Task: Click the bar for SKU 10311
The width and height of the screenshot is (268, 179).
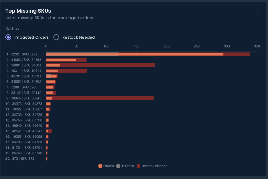Action: click(x=66, y=71)
